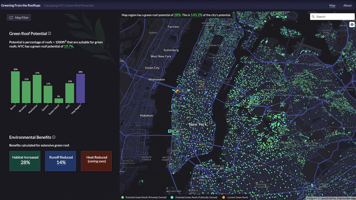This screenshot has height=200, width=356.
Task: Click the purple Map Region bar
Action: [x=80, y=88]
